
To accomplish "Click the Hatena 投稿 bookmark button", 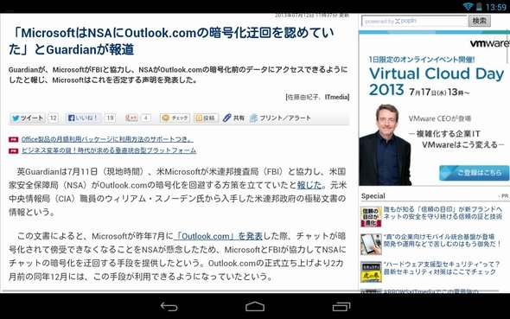I will (x=206, y=118).
